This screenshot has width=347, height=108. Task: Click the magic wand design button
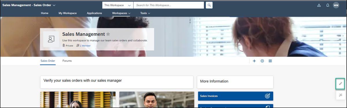(341, 95)
